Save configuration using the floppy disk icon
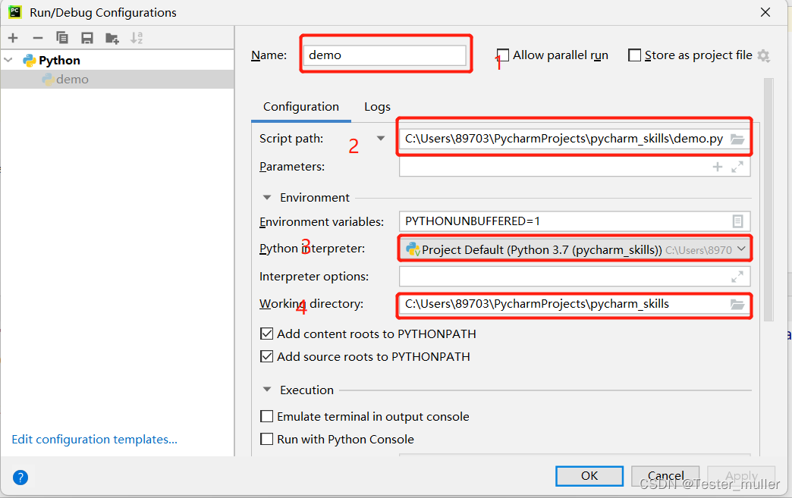The width and height of the screenshot is (792, 498). [x=87, y=38]
